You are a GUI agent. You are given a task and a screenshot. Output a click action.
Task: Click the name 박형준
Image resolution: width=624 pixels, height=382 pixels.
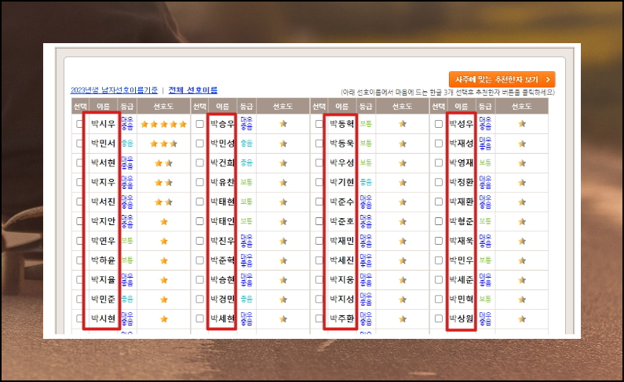pos(462,221)
